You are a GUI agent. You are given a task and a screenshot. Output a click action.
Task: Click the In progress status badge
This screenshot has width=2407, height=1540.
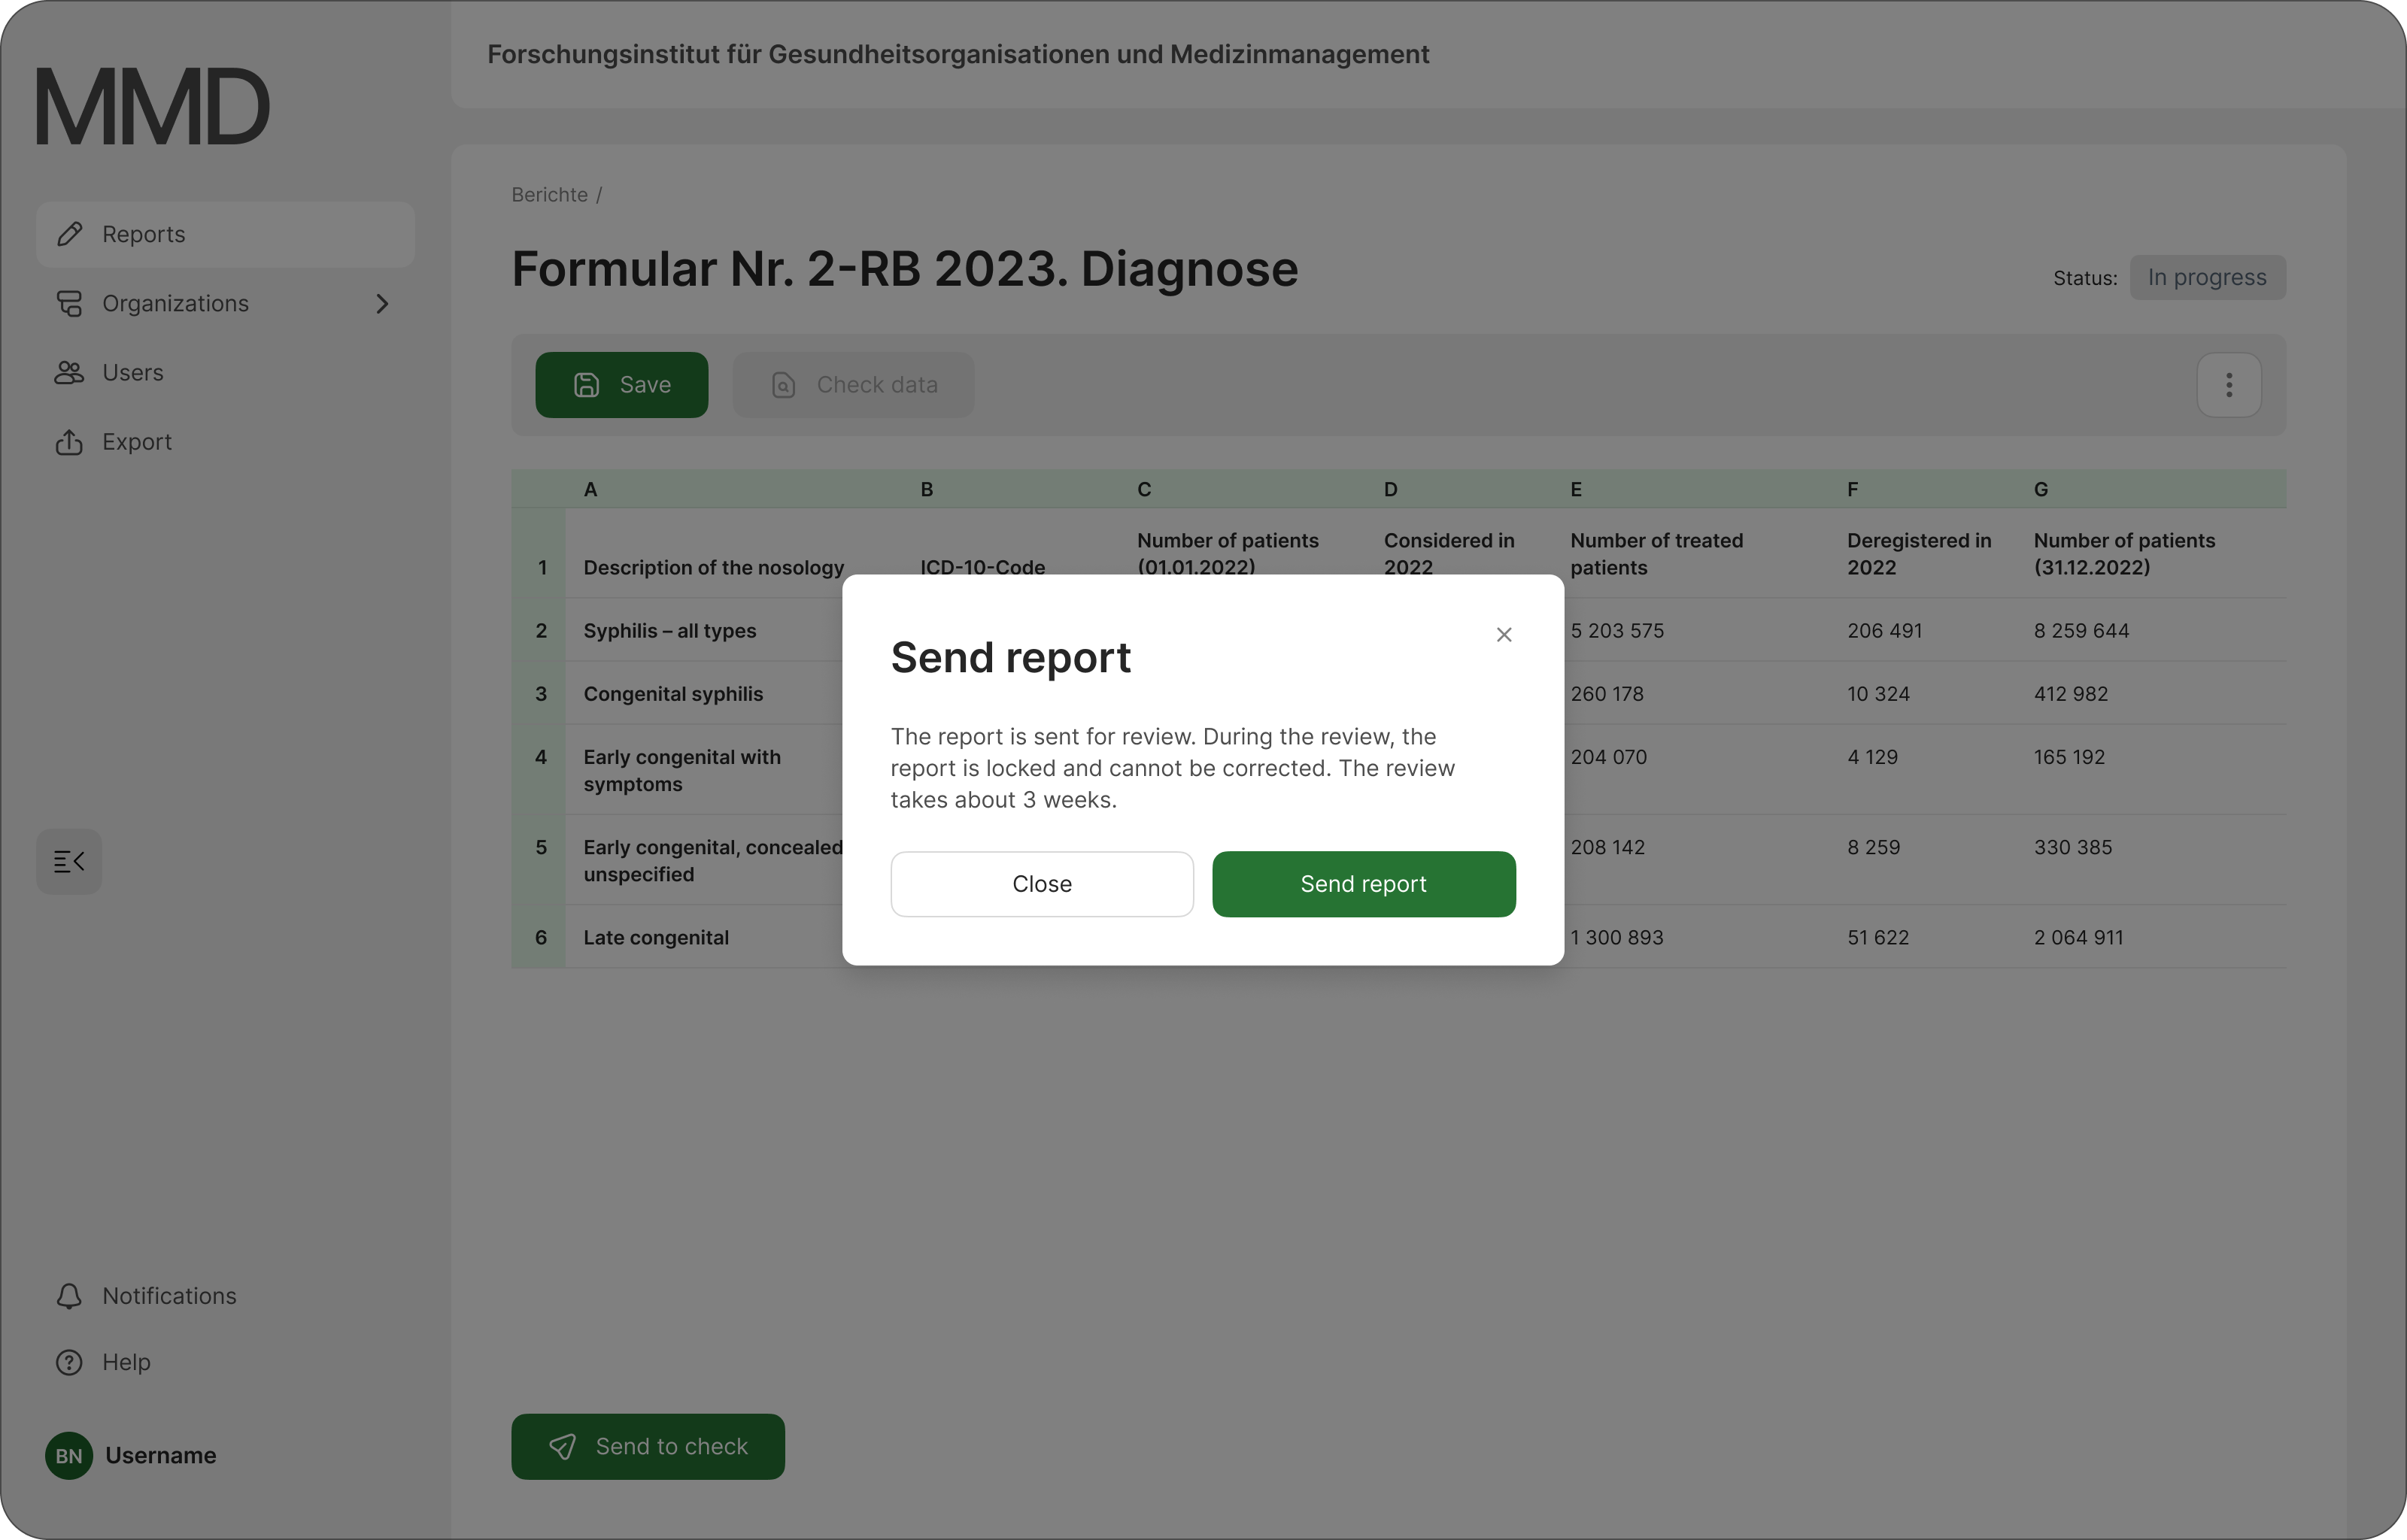[x=2207, y=277]
